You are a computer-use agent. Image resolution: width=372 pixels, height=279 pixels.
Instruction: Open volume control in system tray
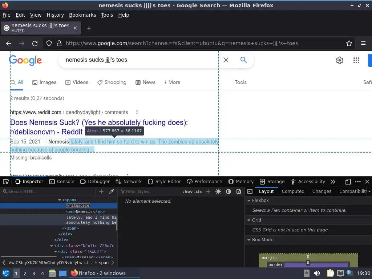317,273
